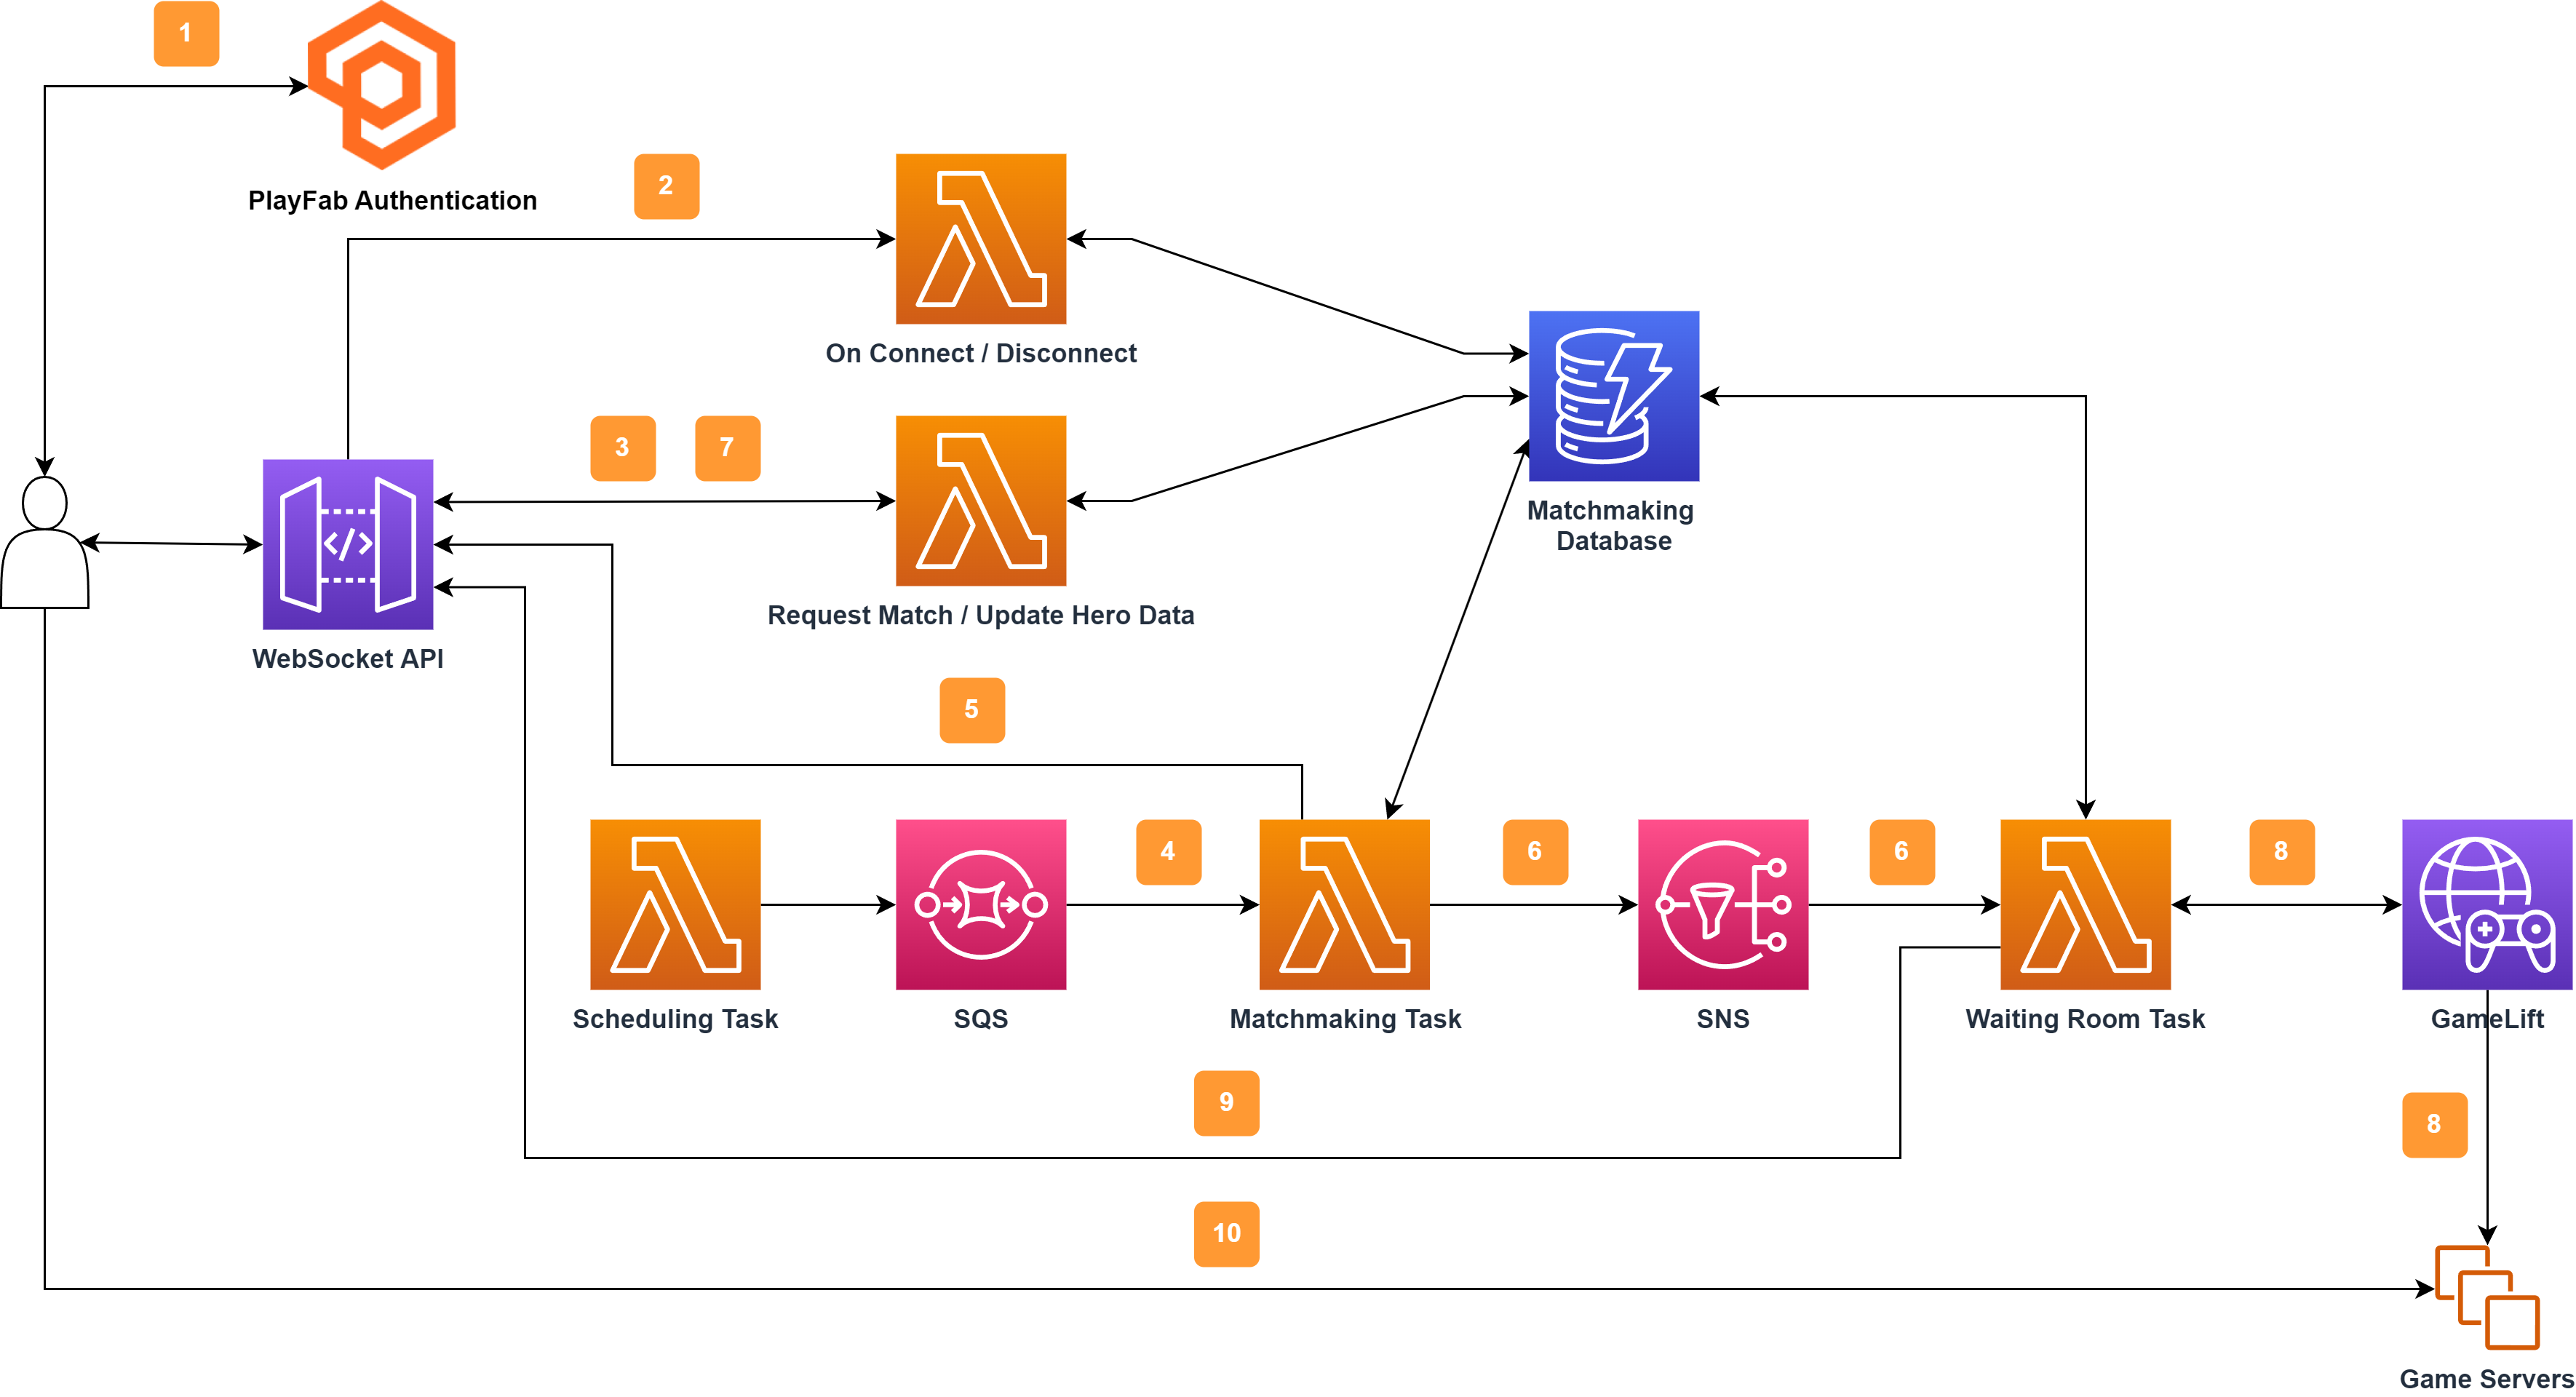Click the Matchmaking Database DynamoDB icon
This screenshot has width=2576, height=1397.
coord(1613,396)
